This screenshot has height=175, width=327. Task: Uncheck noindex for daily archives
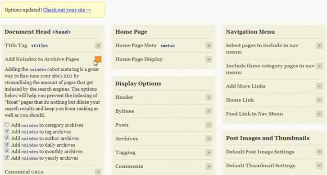point(7,144)
